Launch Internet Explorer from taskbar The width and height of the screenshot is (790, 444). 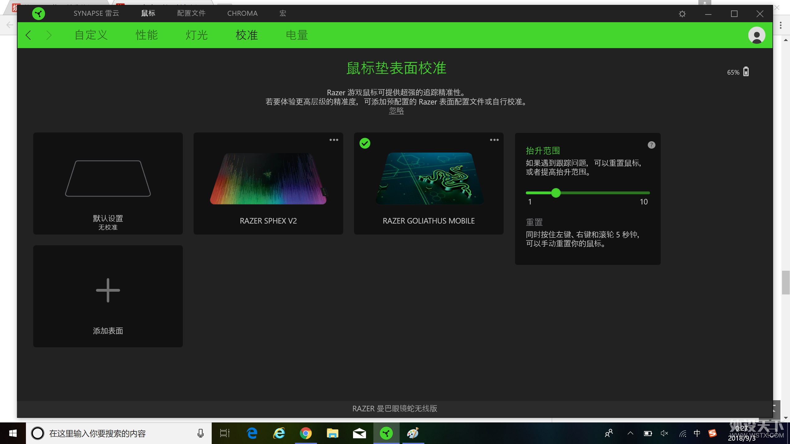(279, 434)
